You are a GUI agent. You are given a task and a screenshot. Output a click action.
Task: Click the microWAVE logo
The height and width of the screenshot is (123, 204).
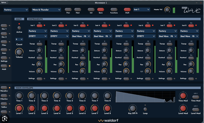191,10
